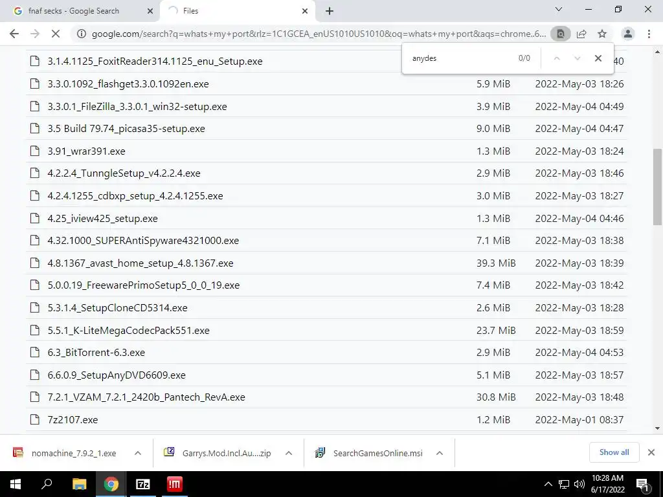
Task: Expand options for Garrys.Mod zip download
Action: point(289,453)
